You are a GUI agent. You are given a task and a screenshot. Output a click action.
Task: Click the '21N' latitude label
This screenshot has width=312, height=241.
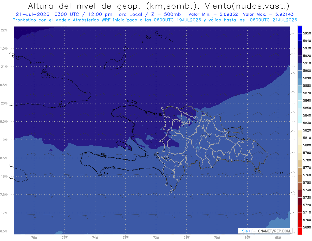coord(4,67)
